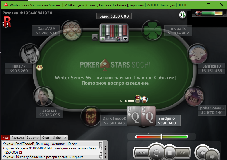Collapse the chat panel using side arrow
Screen dimensions: 227x160
[x=106, y=153]
